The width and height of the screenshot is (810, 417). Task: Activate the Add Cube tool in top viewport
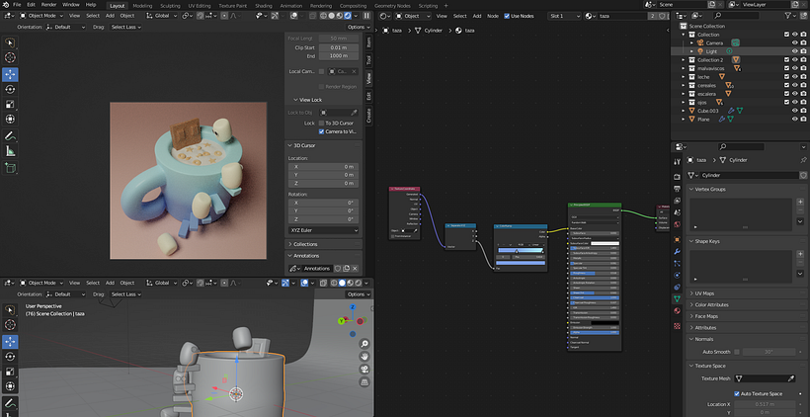[11, 168]
